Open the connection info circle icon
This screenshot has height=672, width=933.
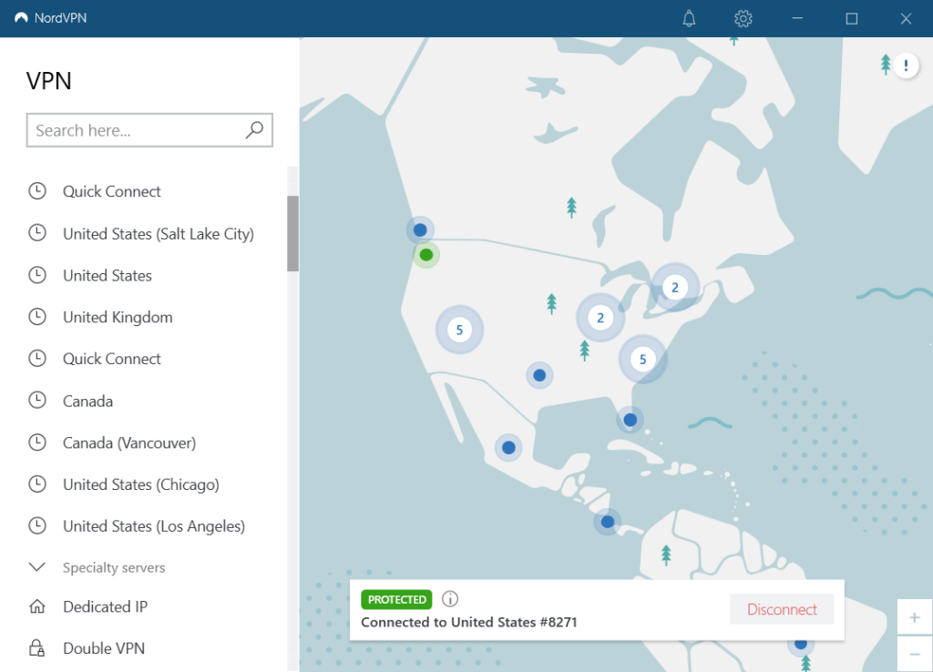pos(450,599)
